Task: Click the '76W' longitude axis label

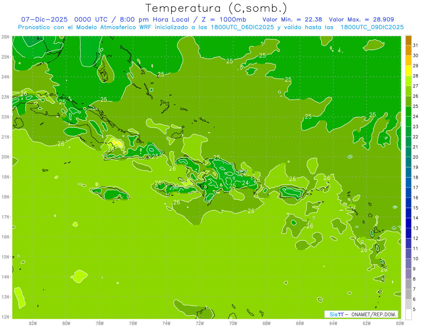Action: click(133, 323)
